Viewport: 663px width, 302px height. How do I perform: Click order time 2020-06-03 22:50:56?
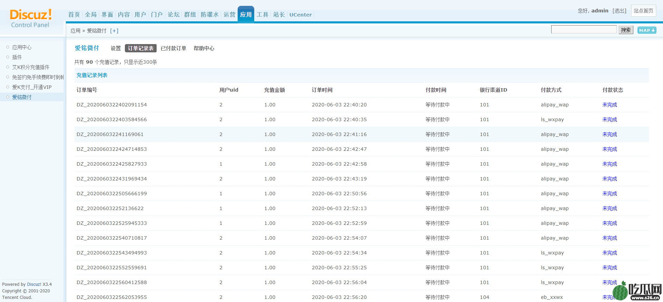(x=339, y=194)
